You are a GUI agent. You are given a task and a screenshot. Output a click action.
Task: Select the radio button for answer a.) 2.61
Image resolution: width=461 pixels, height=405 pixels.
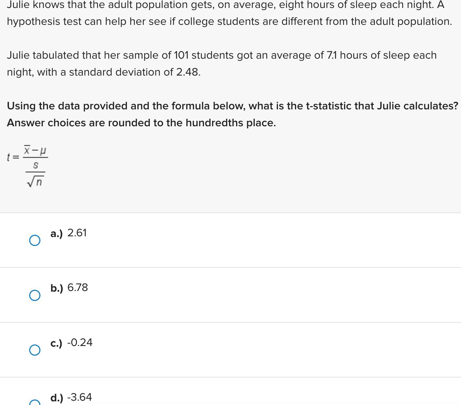point(34,240)
